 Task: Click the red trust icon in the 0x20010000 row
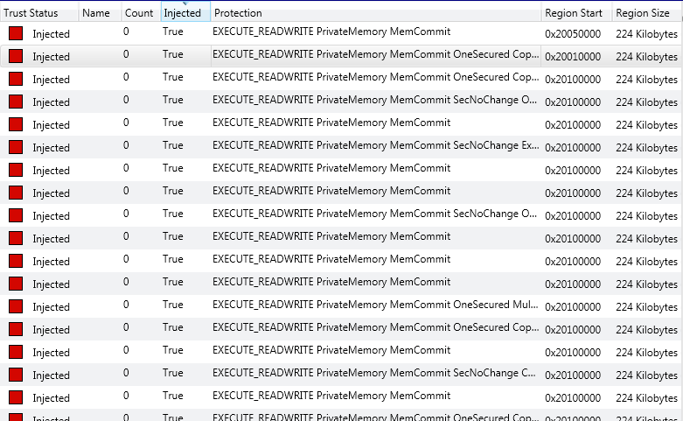(16, 56)
